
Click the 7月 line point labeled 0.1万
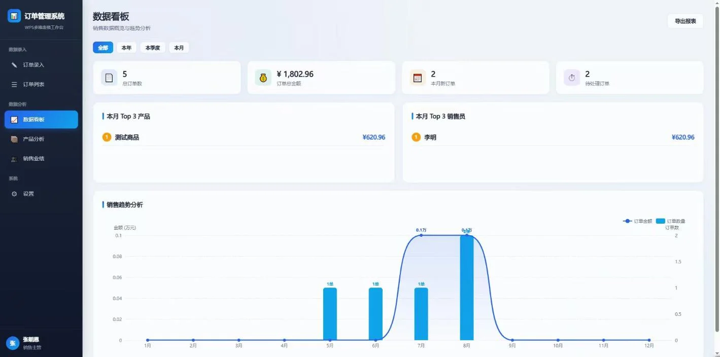(x=421, y=235)
